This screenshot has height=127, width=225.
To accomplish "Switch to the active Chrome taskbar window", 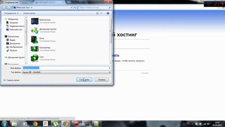I will (65, 124).
